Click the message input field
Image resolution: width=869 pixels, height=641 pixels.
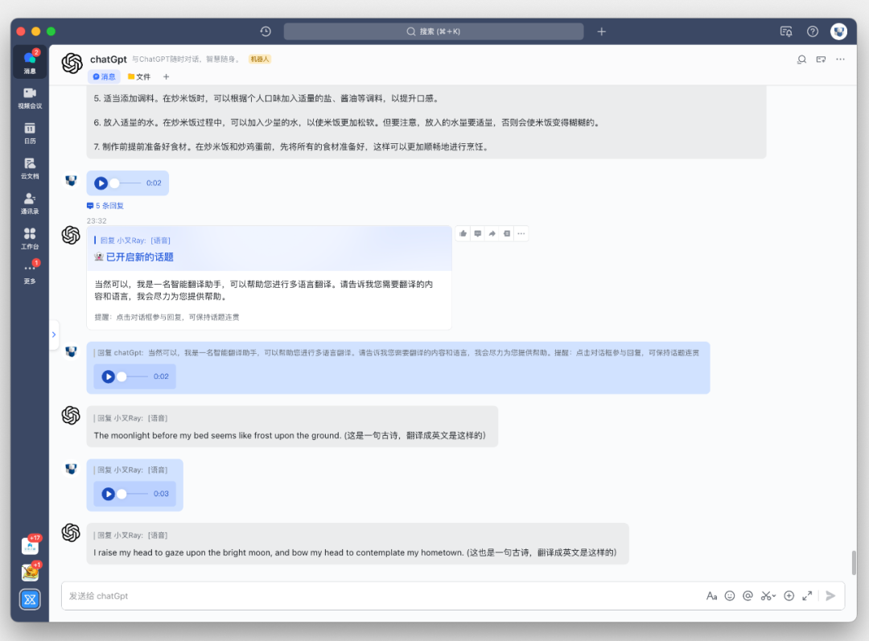tap(382, 596)
